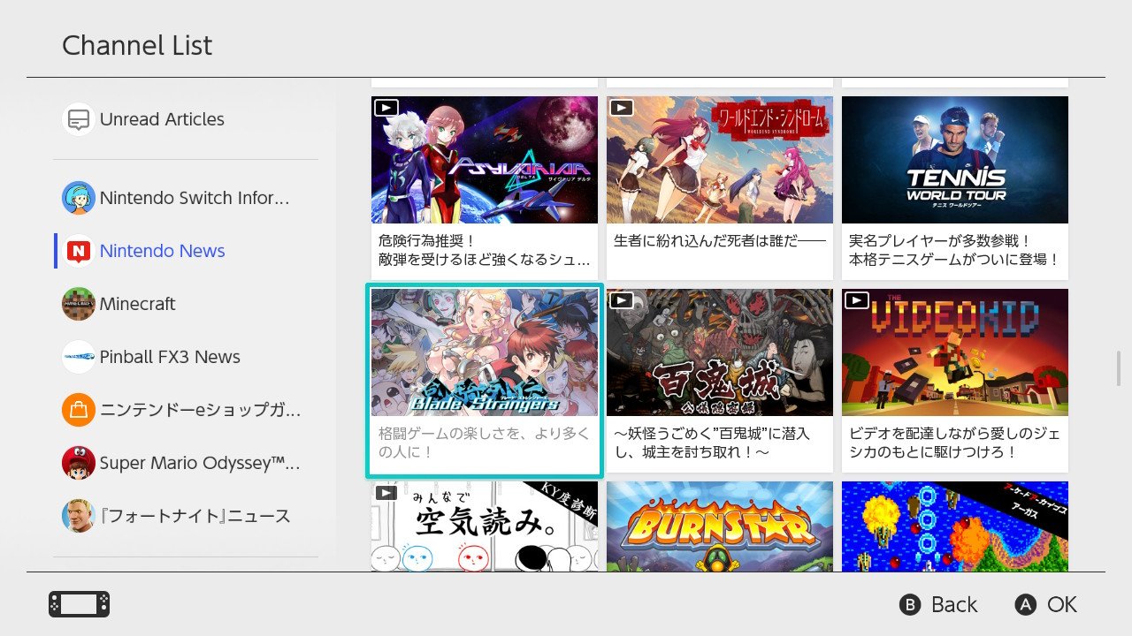Select the Nintendo Switch Infor... channel
The width and height of the screenshot is (1132, 636).
pos(186,198)
